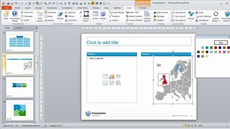Switch to the Outline pane tab

(19, 28)
